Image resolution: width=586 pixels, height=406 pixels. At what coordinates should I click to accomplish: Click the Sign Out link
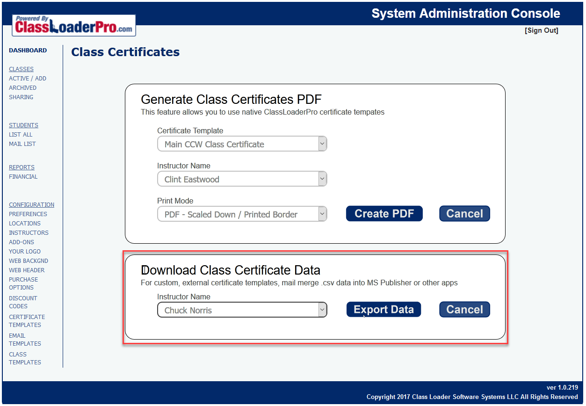(541, 30)
